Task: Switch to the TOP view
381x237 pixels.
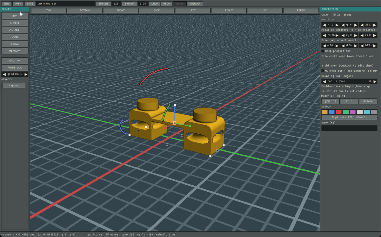Action: pyautogui.click(x=49, y=10)
